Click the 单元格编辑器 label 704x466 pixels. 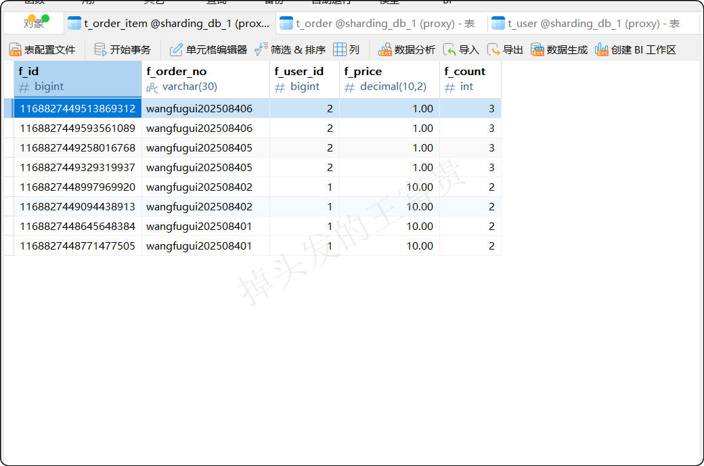pyautogui.click(x=217, y=50)
